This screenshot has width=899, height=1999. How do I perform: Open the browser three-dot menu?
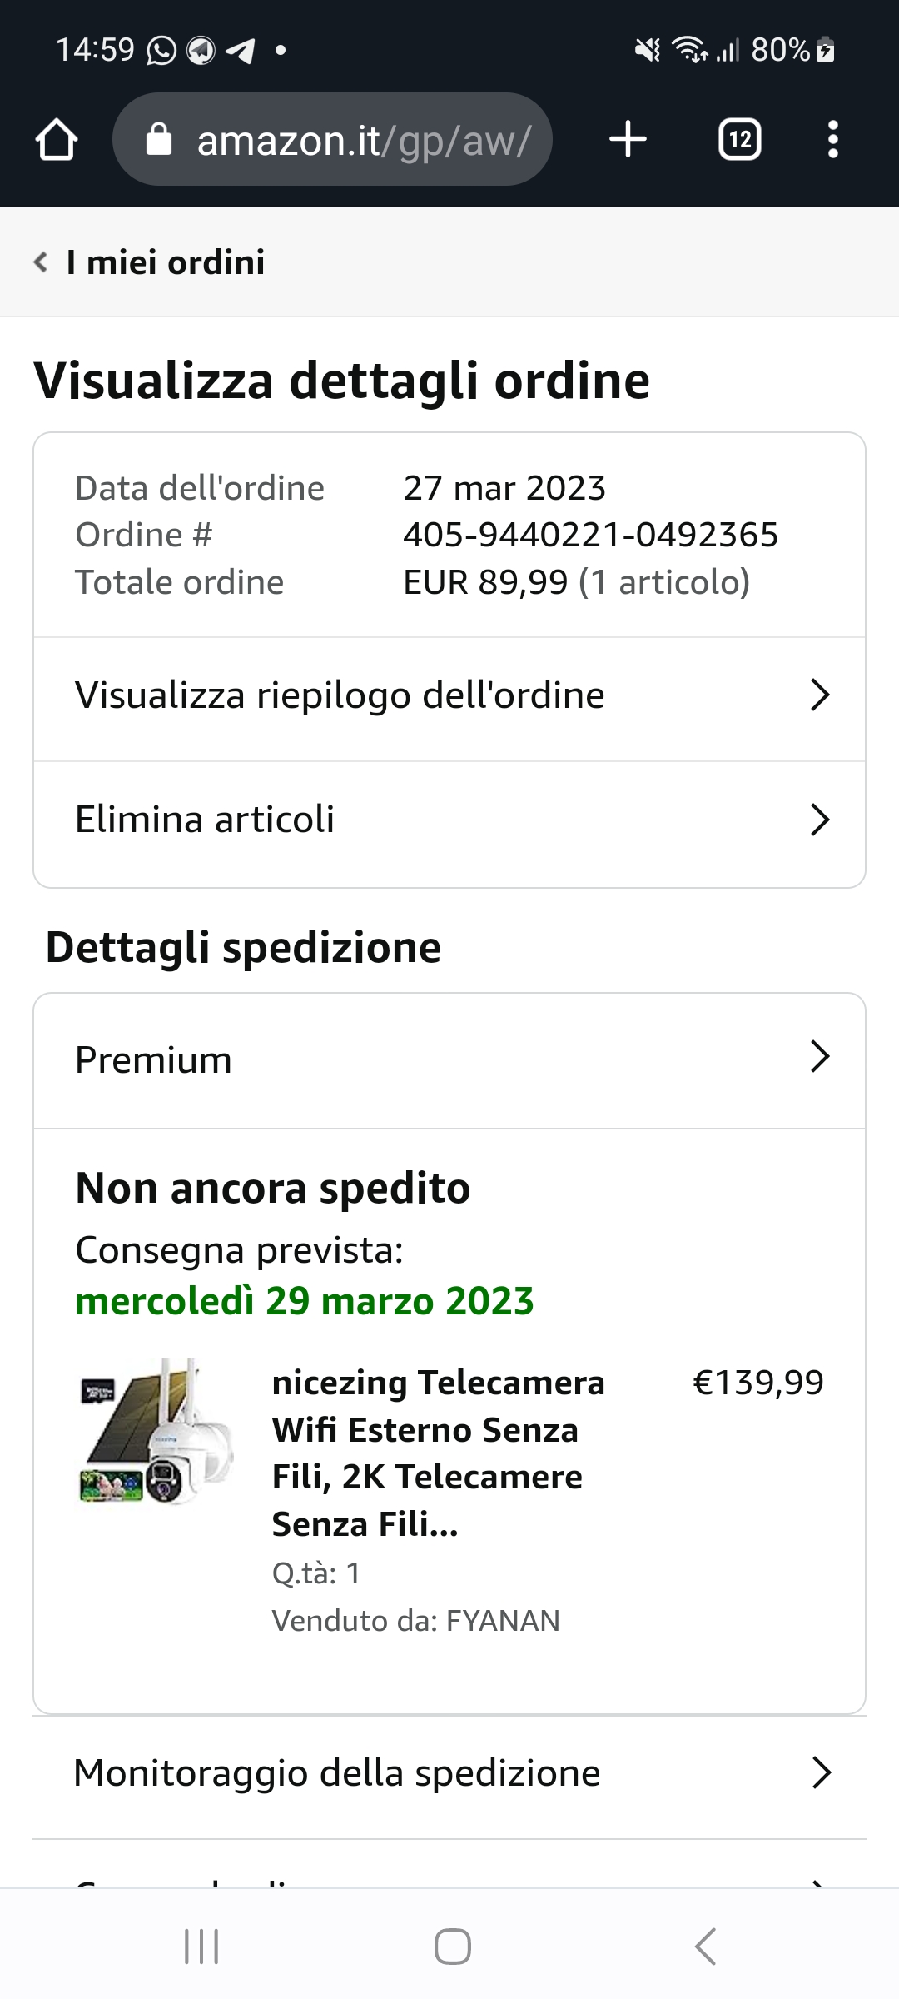click(832, 139)
